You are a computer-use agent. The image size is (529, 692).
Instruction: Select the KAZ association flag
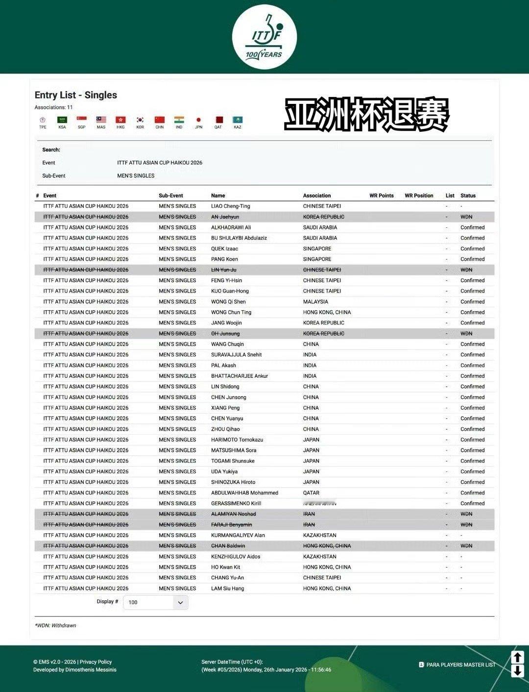point(238,120)
